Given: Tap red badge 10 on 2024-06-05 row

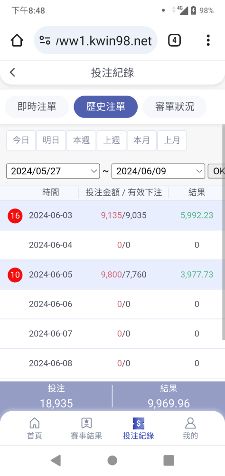Looking at the screenshot, I should pos(15,275).
